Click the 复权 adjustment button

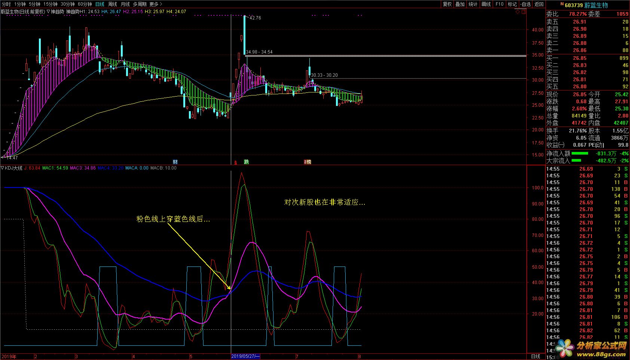(x=447, y=4)
